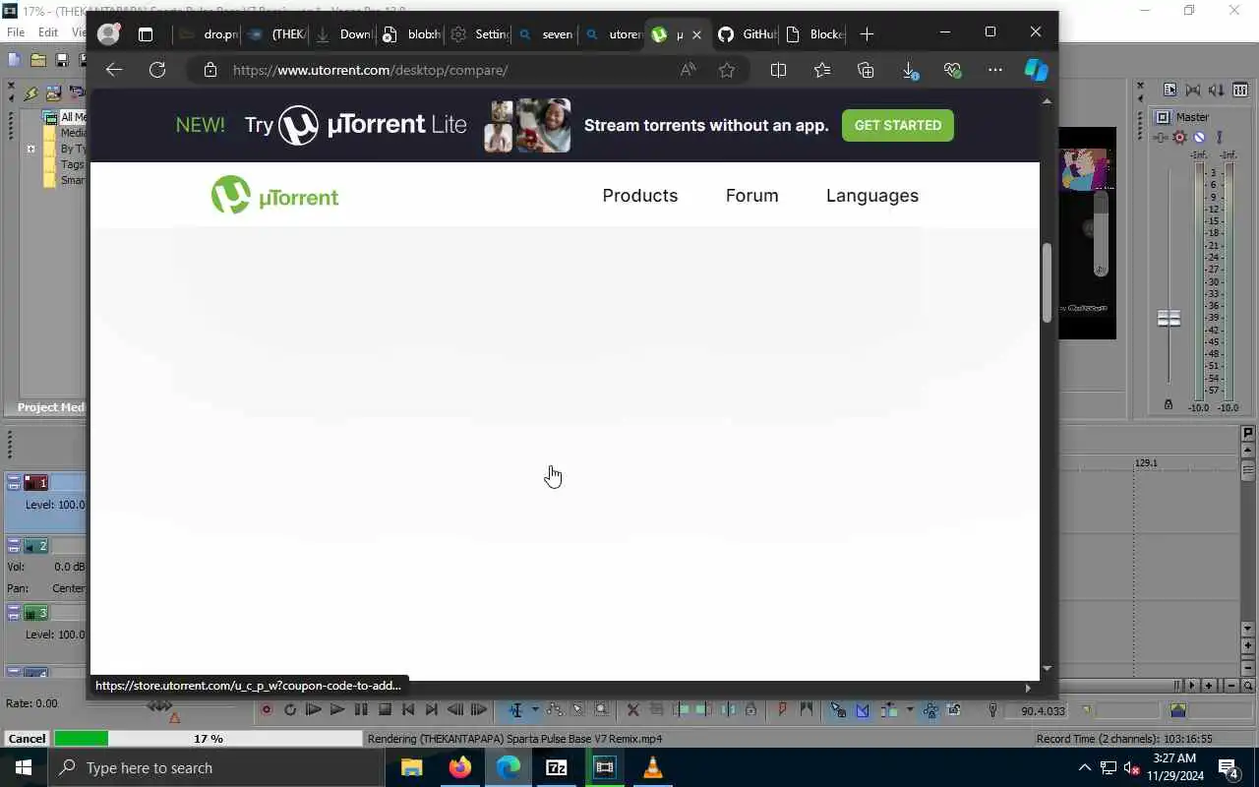This screenshot has width=1259, height=787.
Task: Click the green GET STARTED button
Action: [x=898, y=125]
